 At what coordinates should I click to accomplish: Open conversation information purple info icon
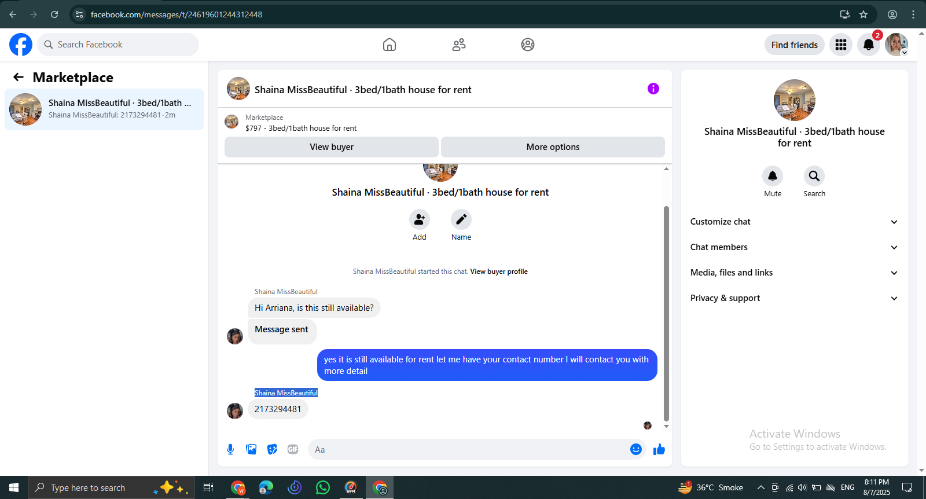coord(653,89)
